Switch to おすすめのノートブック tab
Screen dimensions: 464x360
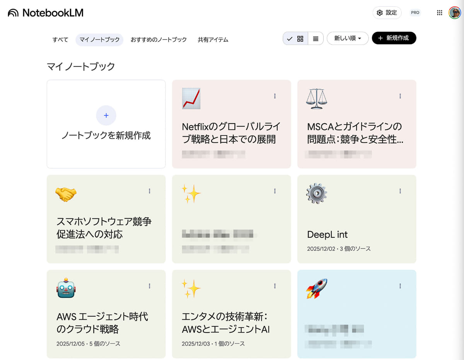pos(159,39)
